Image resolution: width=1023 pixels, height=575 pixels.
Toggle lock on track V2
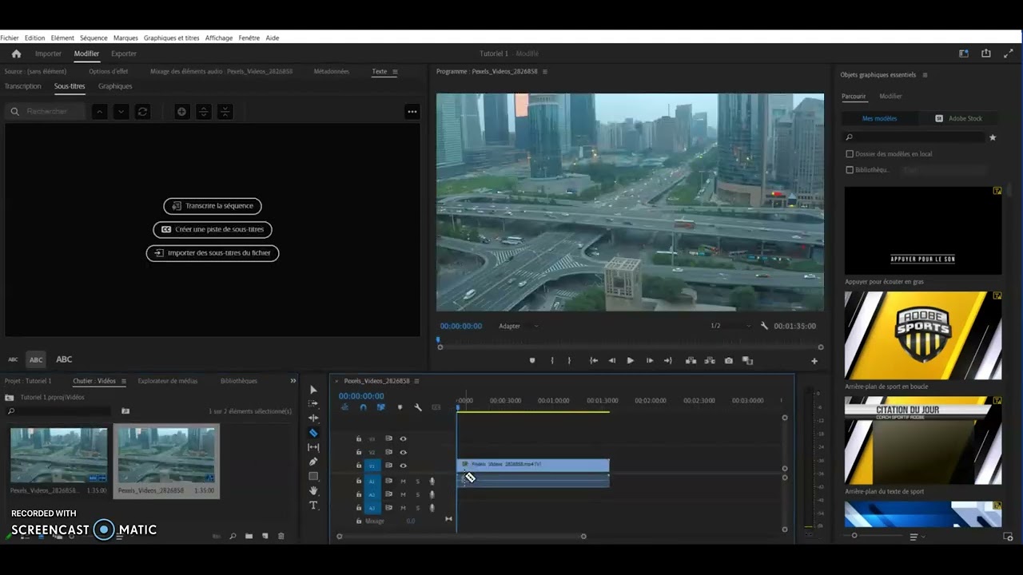(x=359, y=452)
